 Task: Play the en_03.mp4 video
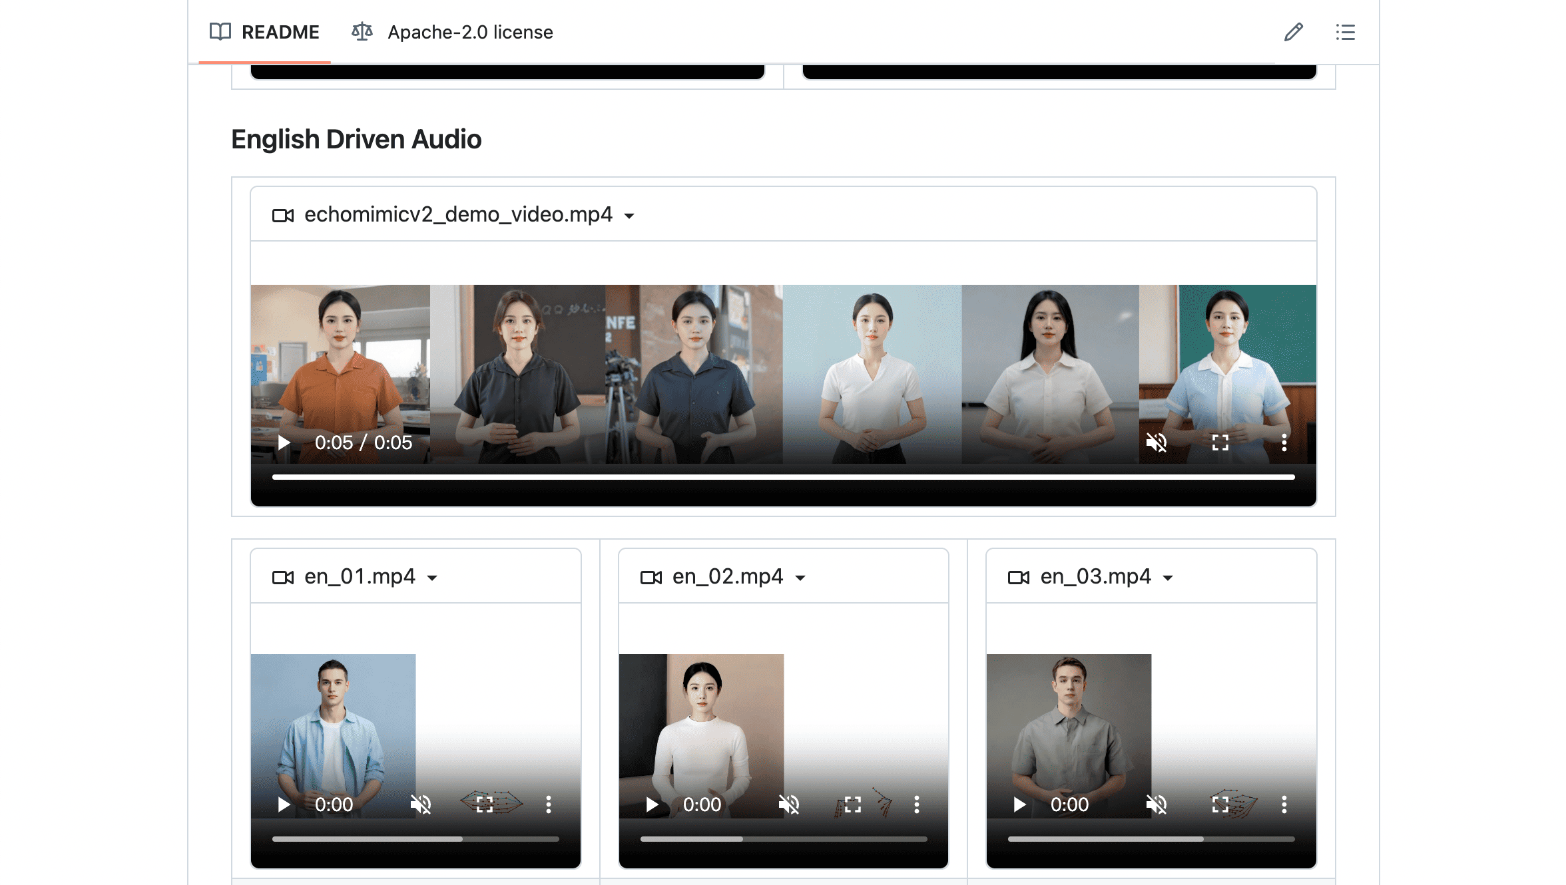coord(1019,804)
